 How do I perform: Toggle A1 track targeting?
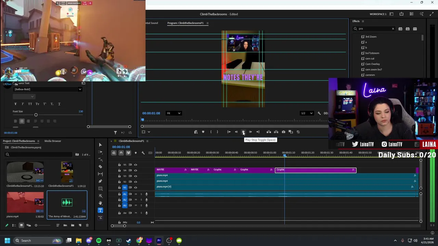click(x=125, y=194)
